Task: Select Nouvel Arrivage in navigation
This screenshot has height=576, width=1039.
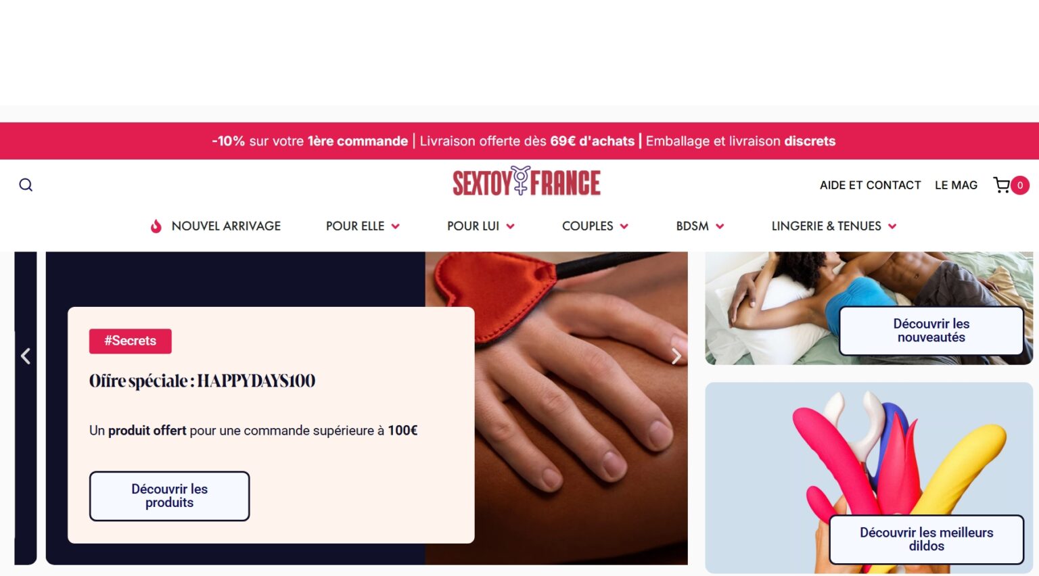Action: (226, 226)
